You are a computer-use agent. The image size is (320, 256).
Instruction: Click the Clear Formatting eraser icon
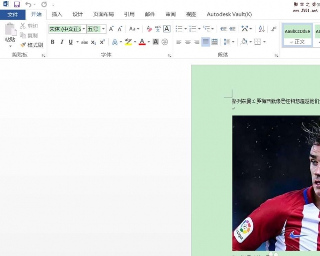[x=149, y=29]
